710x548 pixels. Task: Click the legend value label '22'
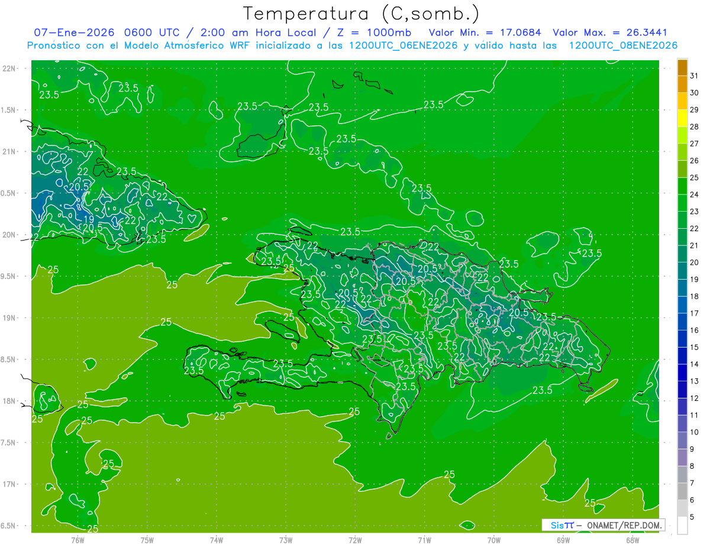coord(695,228)
